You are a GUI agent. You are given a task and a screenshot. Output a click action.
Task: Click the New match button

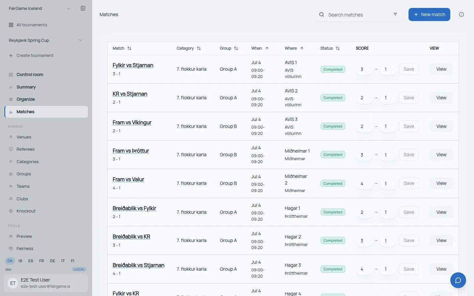(x=429, y=14)
